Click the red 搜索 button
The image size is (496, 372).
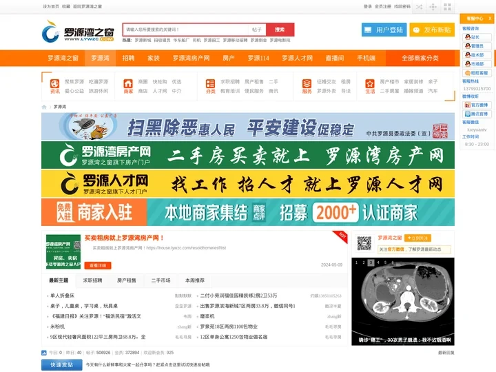[280, 30]
